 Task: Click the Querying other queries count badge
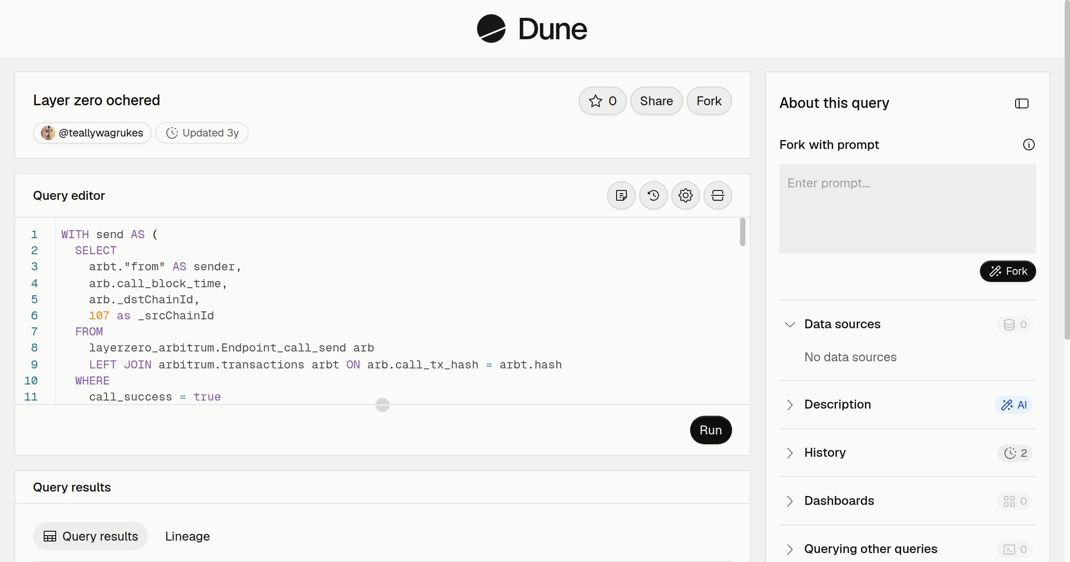[x=1015, y=549]
